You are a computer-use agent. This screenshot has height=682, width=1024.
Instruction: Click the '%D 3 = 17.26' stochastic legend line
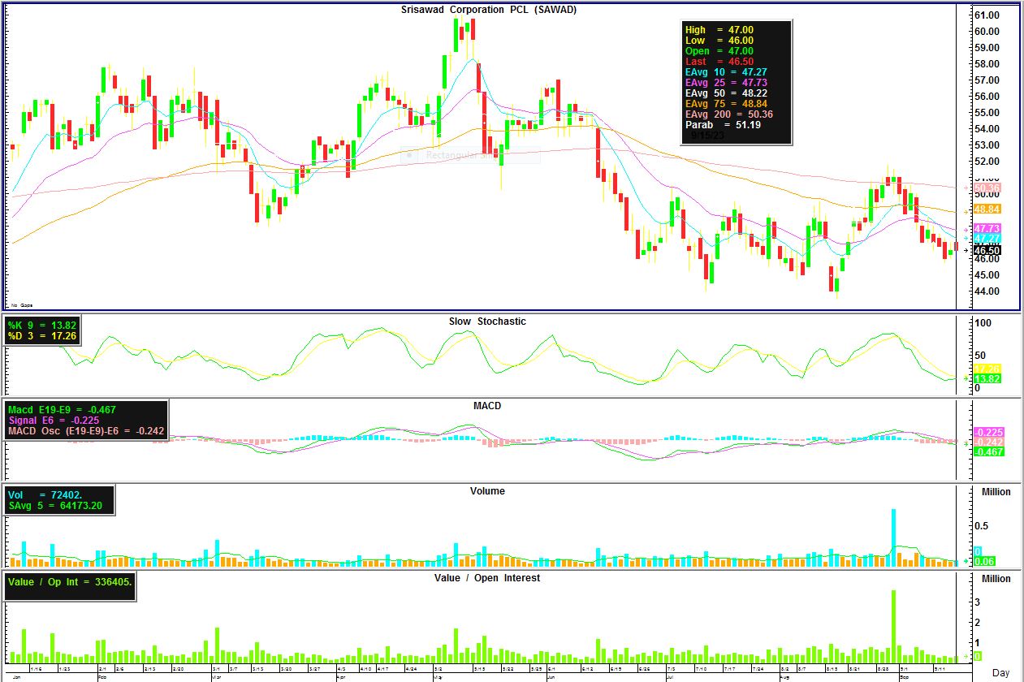pyautogui.click(x=42, y=335)
